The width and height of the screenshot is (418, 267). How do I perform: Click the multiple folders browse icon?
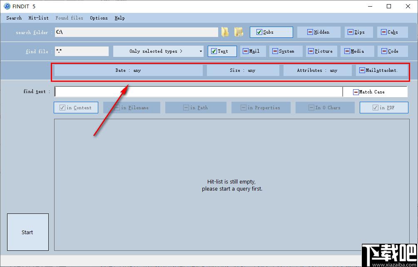coord(239,32)
